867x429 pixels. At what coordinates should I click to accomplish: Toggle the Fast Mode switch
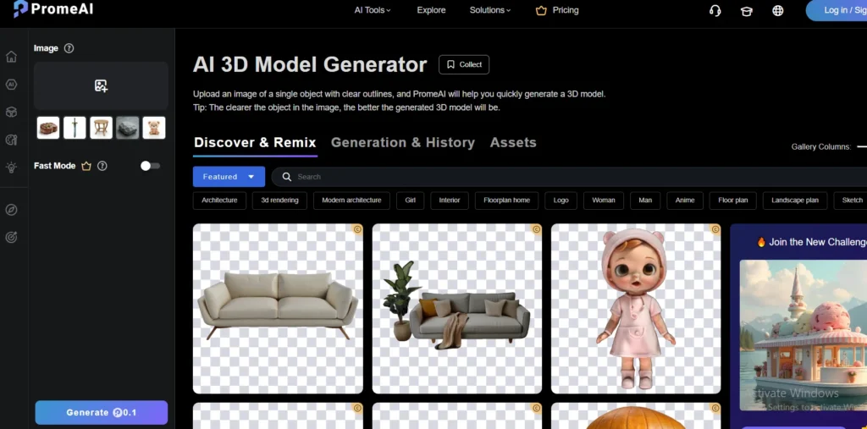(150, 166)
